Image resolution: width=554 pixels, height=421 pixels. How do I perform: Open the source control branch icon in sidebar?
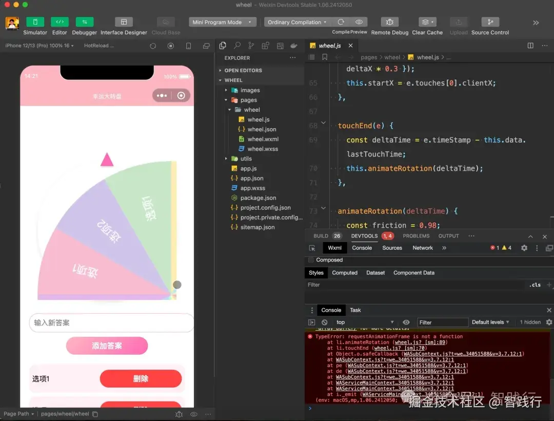[x=251, y=46]
